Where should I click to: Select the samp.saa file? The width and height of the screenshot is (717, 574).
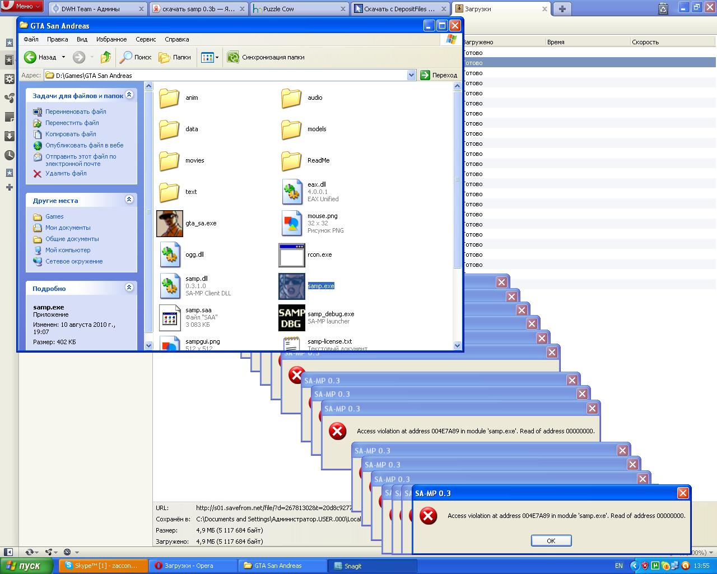pyautogui.click(x=170, y=317)
